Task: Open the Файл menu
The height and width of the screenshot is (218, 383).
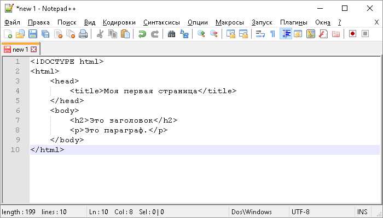Action: [x=12, y=22]
